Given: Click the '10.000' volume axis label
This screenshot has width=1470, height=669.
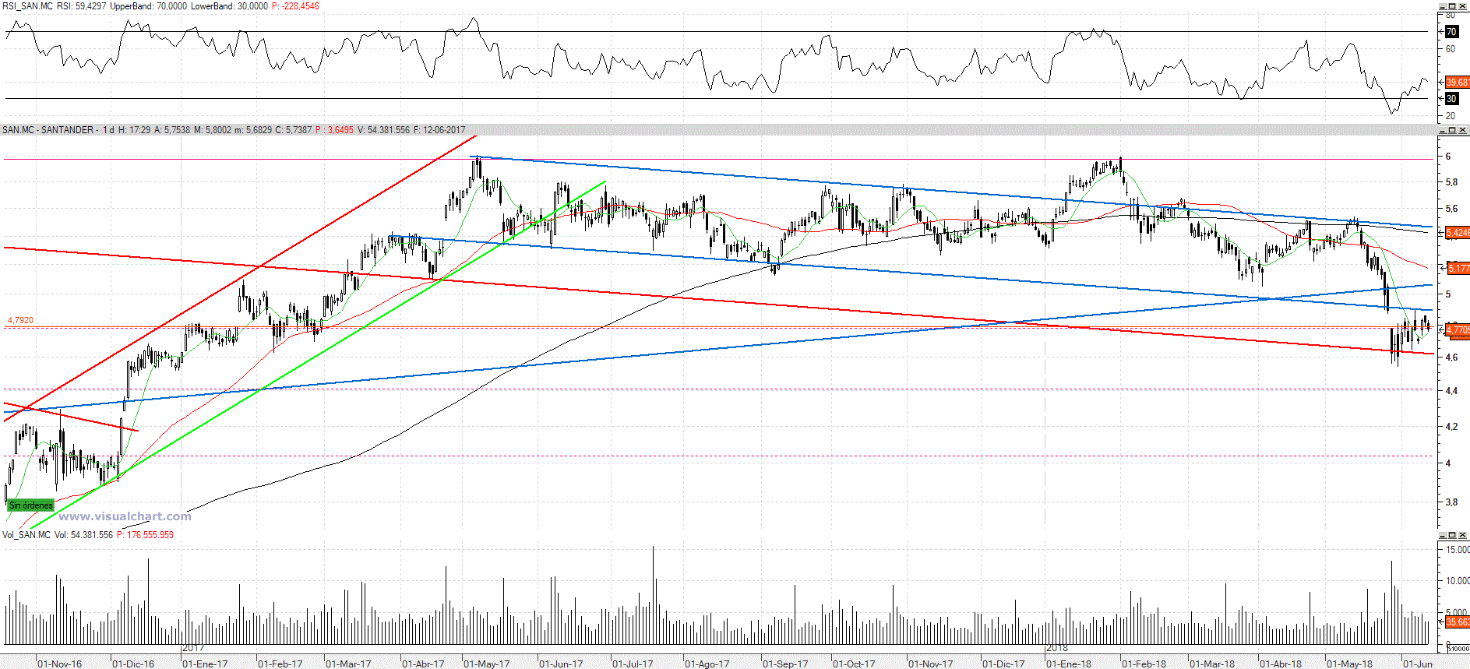Looking at the screenshot, I should 1458,580.
